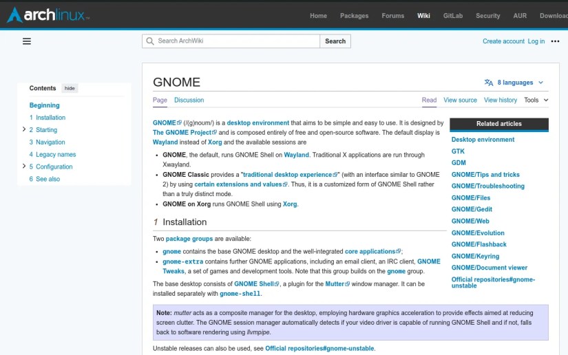Click the translate languages icon
This screenshot has width=568, height=355.
(489, 83)
